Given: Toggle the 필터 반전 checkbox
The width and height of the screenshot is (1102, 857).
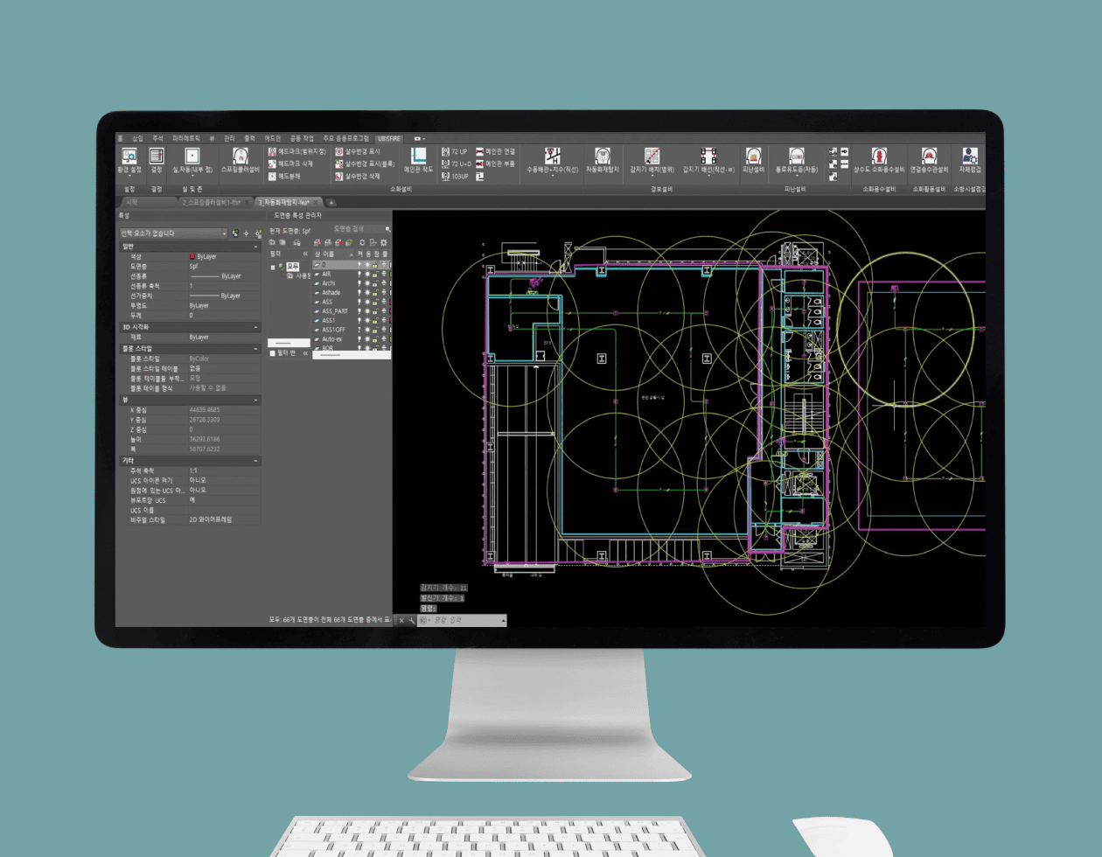Looking at the screenshot, I should (273, 353).
